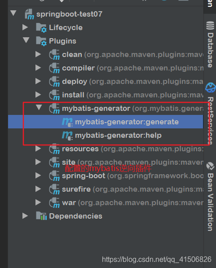
Task: Expand the Dependencies folder
Action: pyautogui.click(x=25, y=216)
